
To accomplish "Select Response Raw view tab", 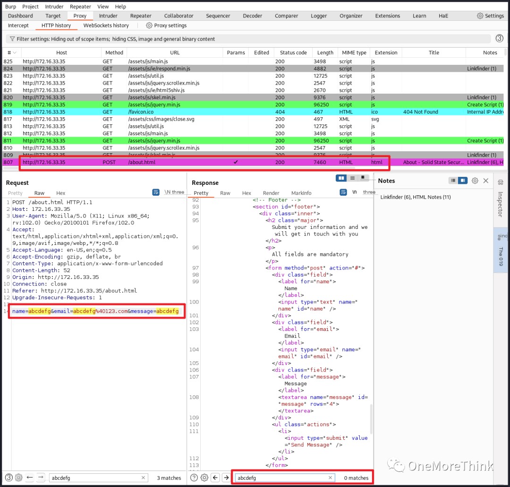I will pyautogui.click(x=225, y=193).
